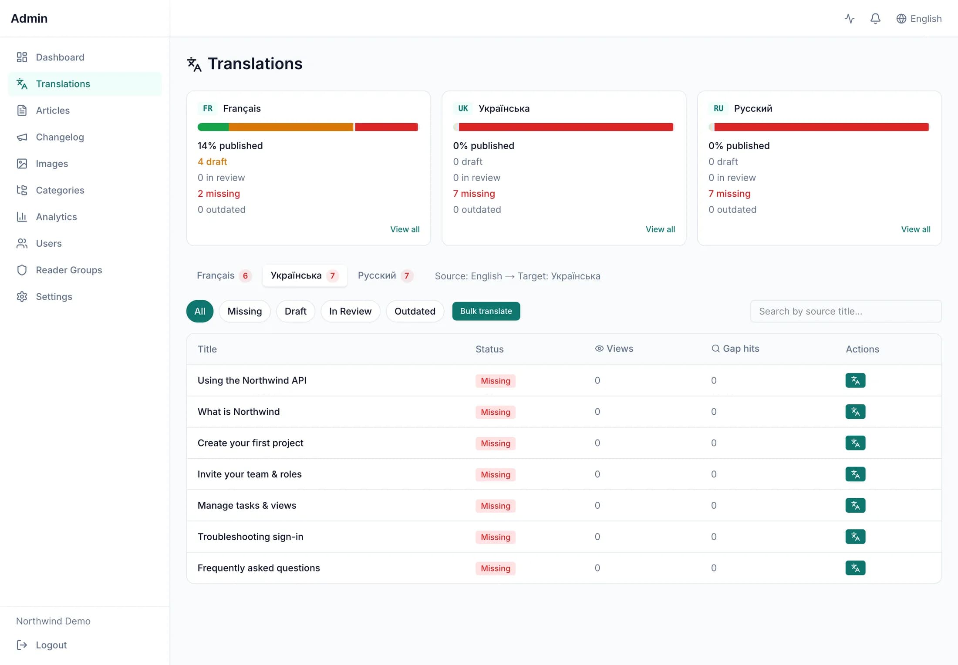The width and height of the screenshot is (958, 665).
Task: Translate the Troubleshooting sign-in article
Action: 855,537
